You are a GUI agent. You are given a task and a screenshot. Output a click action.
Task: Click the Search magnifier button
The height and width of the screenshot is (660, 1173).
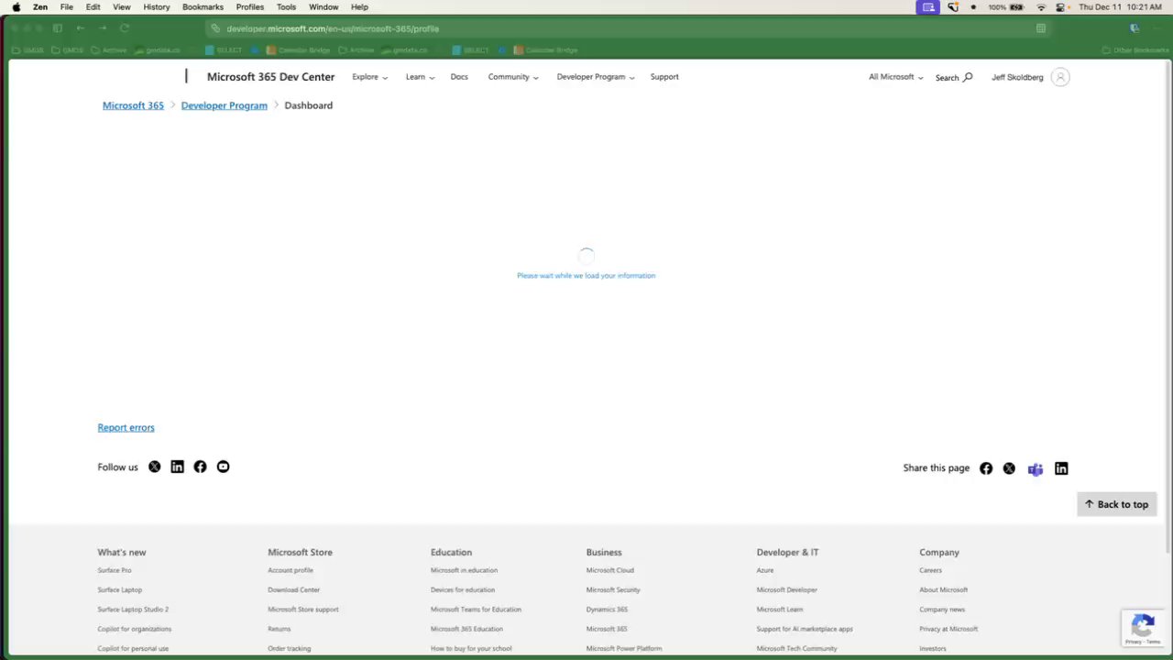click(x=954, y=78)
